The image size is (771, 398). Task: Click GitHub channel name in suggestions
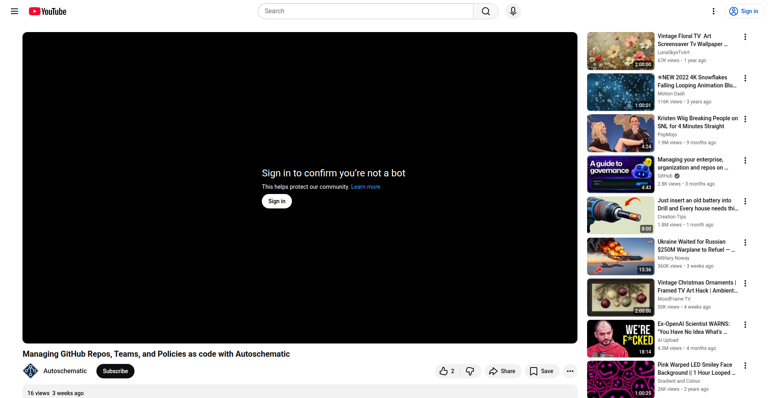click(x=665, y=176)
